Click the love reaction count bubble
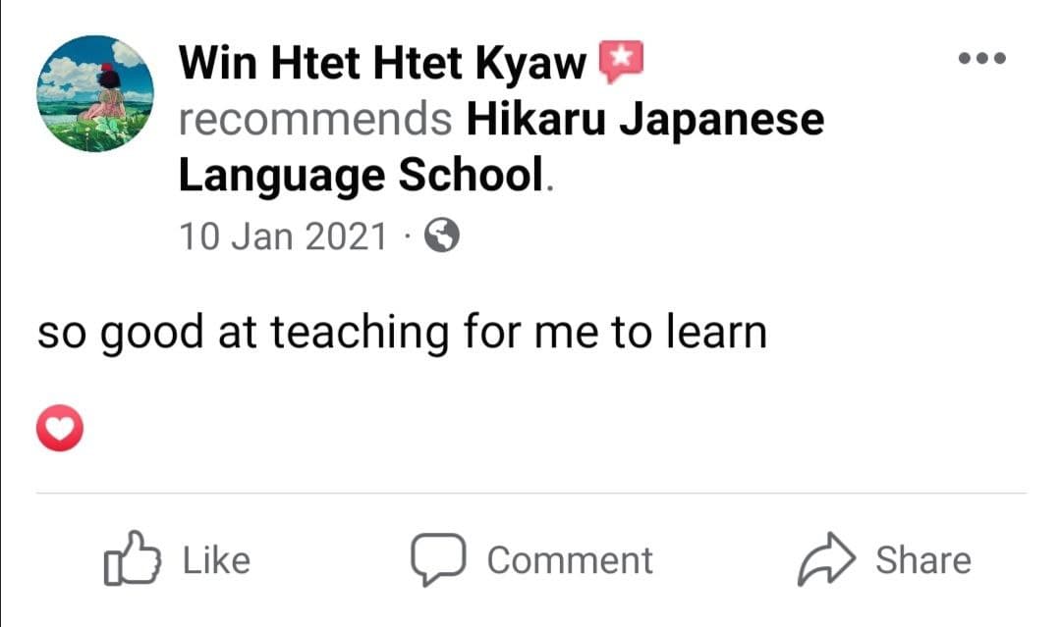This screenshot has width=1061, height=627. pos(61,427)
